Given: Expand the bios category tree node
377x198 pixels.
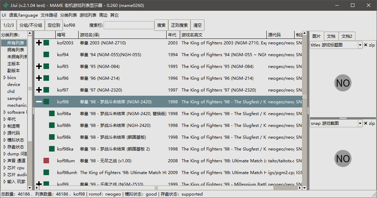Looking at the screenshot, I should click(5, 77).
